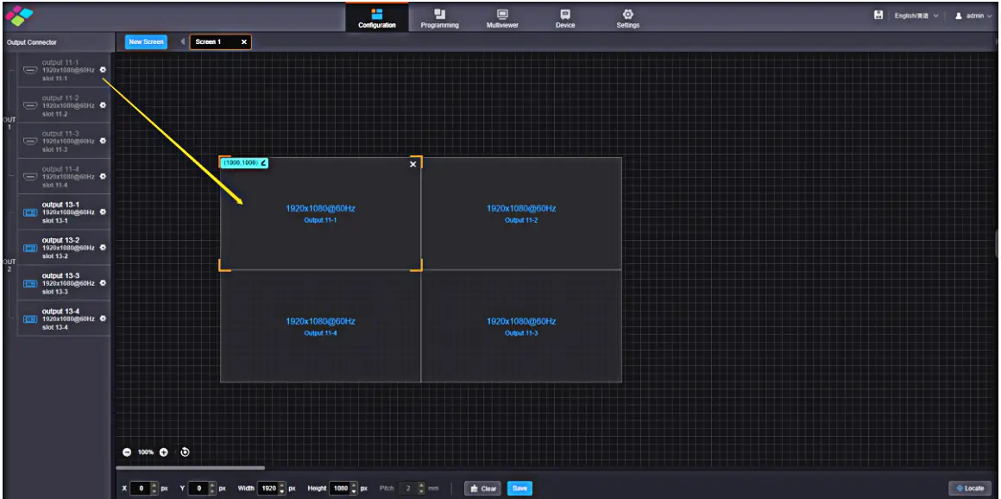Open settings gear for output 11-1
The width and height of the screenshot is (1001, 499).
pos(104,70)
